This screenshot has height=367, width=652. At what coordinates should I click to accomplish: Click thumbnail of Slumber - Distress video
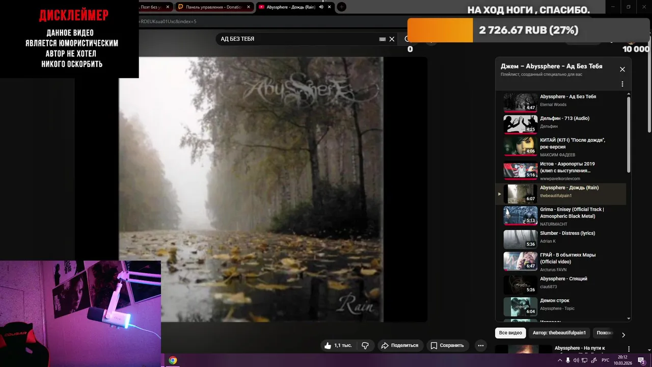(521, 240)
